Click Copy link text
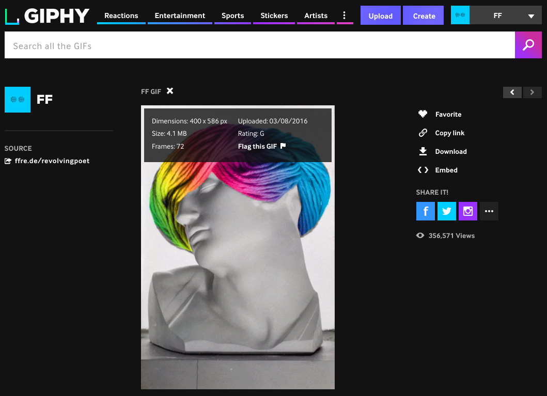The width and height of the screenshot is (547, 396). click(450, 133)
